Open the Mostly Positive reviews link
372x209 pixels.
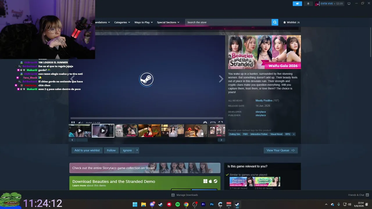[264, 100]
